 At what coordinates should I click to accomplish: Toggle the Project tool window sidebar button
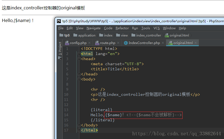[60, 50]
